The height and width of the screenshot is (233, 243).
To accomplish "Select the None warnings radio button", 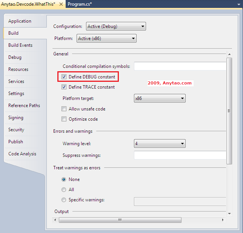I will [64, 179].
